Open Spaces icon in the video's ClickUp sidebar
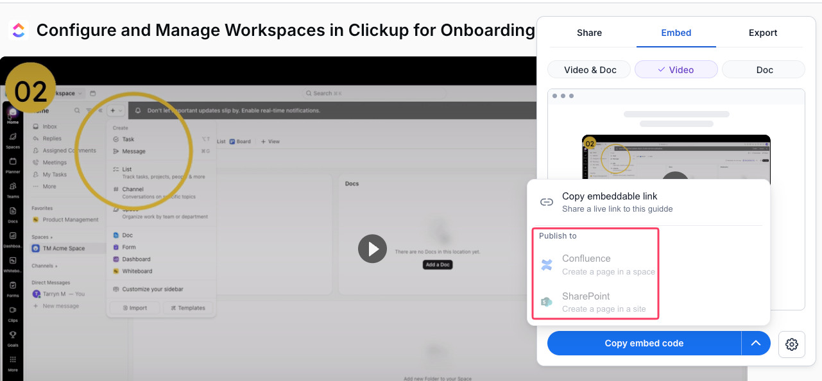822x381 pixels. (12, 140)
